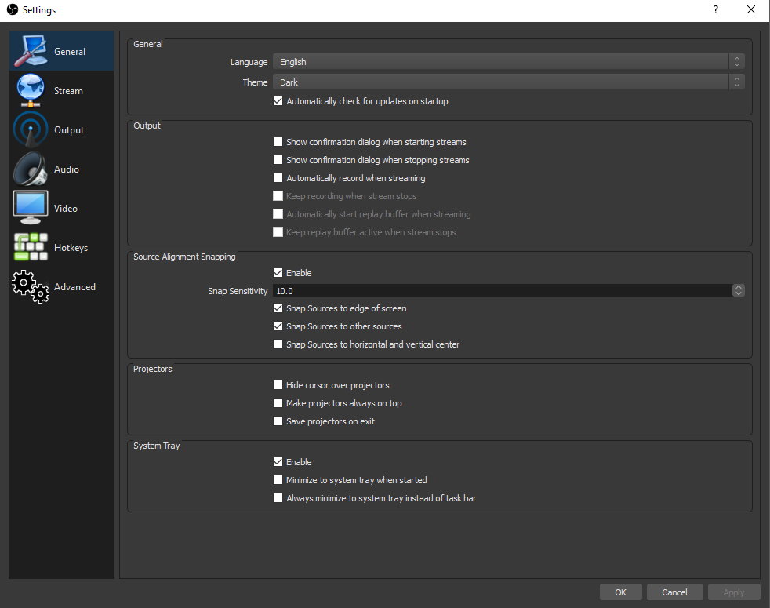Click the OBS logo in the title bar
770x608 pixels.
(12, 10)
